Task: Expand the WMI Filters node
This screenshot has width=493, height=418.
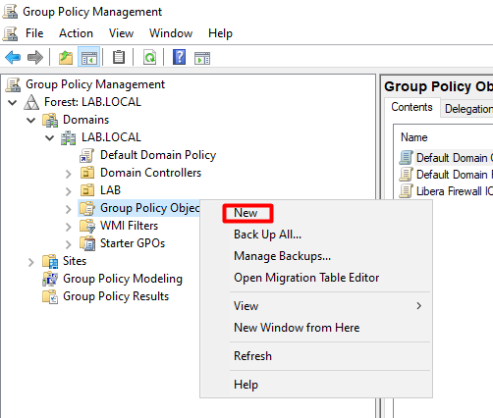Action: pos(68,227)
